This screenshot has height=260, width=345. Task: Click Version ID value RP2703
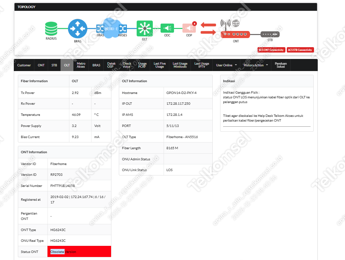56,175
